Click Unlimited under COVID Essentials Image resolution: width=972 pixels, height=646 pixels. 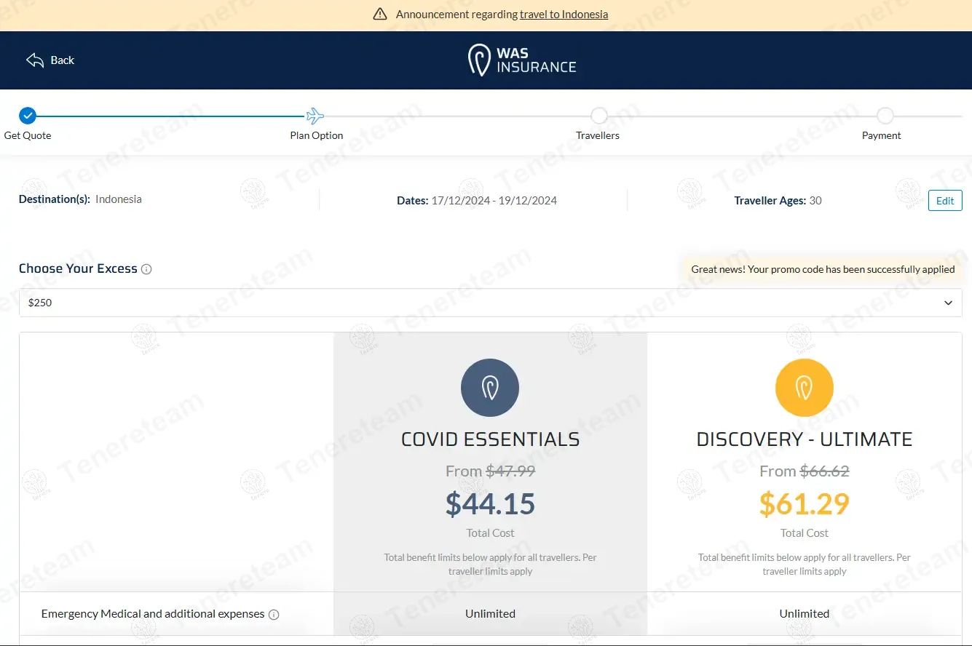(491, 614)
